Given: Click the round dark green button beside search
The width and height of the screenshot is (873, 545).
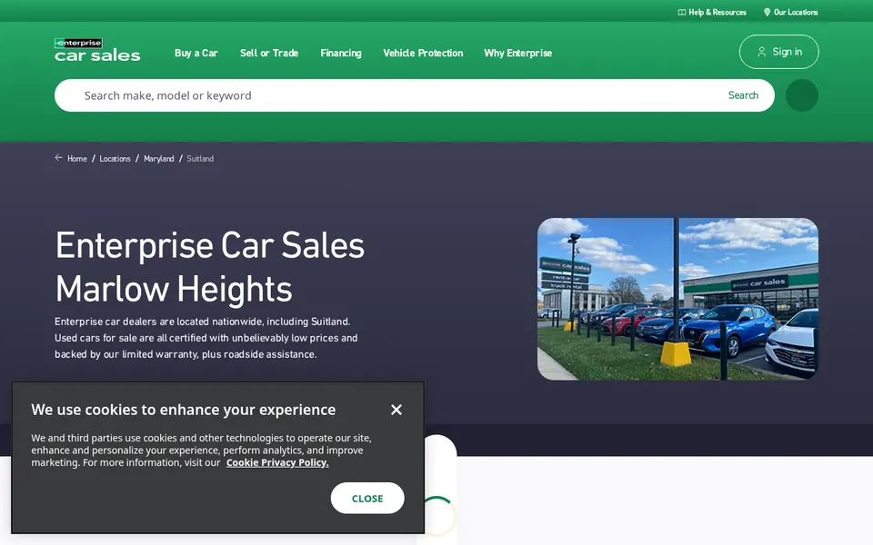Looking at the screenshot, I should click(x=802, y=95).
